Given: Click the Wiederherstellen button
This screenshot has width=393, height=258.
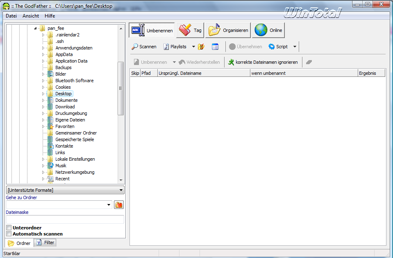Looking at the screenshot, I should click(x=199, y=62).
